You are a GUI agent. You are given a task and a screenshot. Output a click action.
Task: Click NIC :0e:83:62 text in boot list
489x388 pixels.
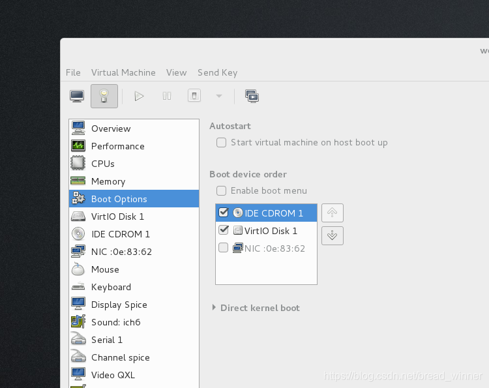tap(274, 248)
